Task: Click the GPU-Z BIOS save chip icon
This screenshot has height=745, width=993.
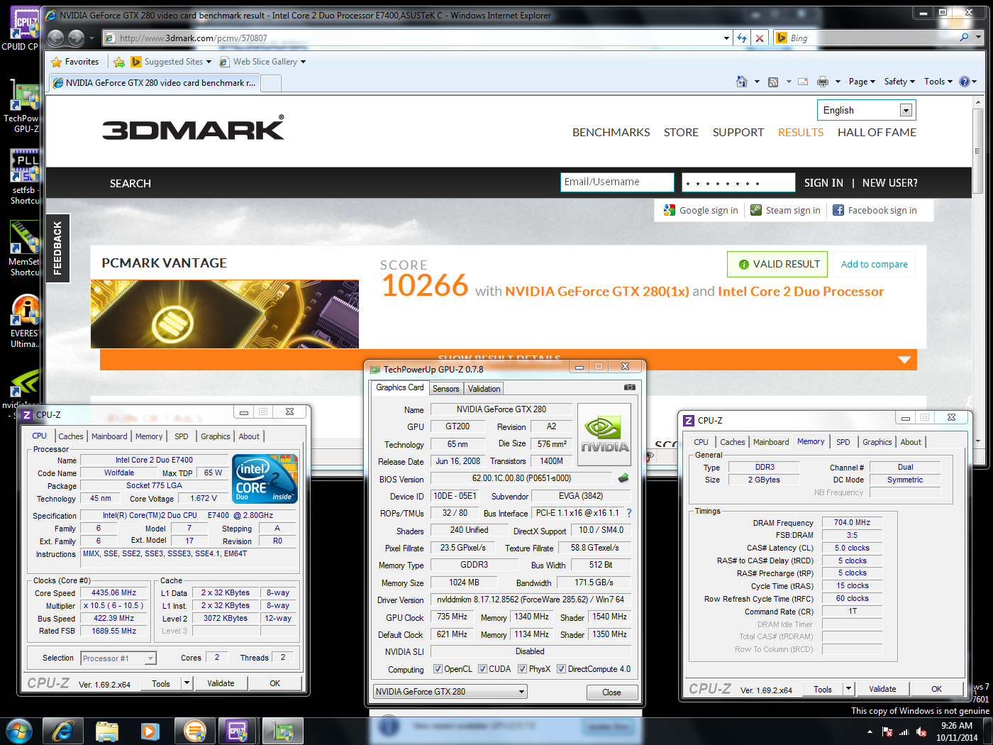Action: [623, 478]
